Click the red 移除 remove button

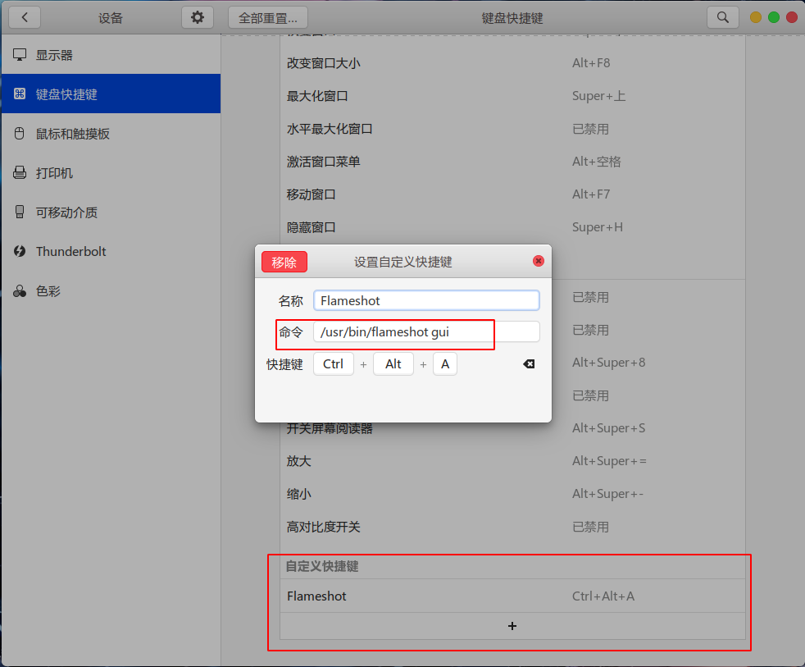[x=284, y=262]
